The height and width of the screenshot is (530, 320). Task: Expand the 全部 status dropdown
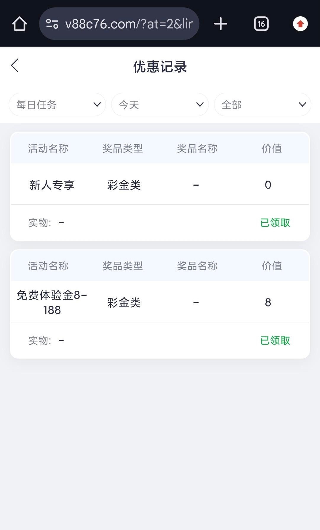click(263, 105)
